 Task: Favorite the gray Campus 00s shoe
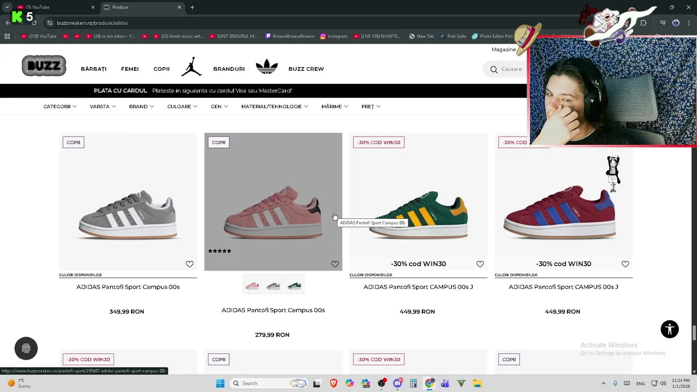tap(189, 264)
